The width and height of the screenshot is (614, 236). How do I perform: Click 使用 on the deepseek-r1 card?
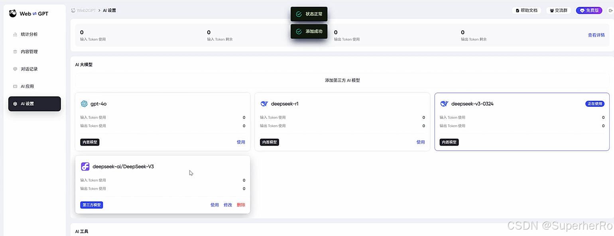tap(421, 142)
